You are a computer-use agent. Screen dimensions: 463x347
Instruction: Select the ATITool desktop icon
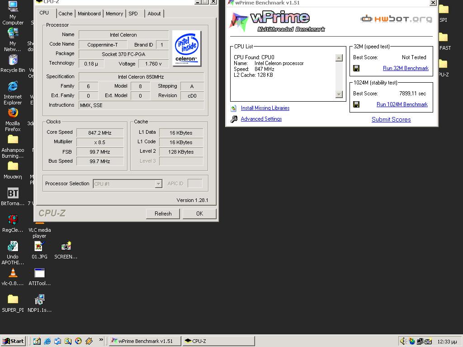39,277
